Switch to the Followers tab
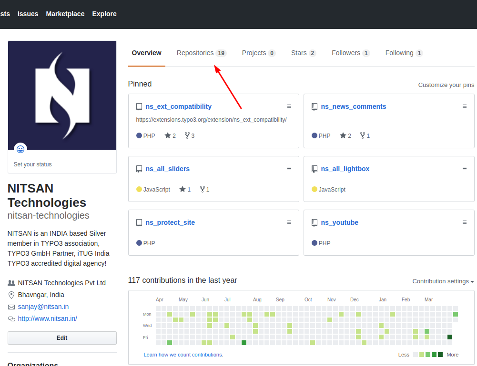477x366 pixels. (346, 53)
